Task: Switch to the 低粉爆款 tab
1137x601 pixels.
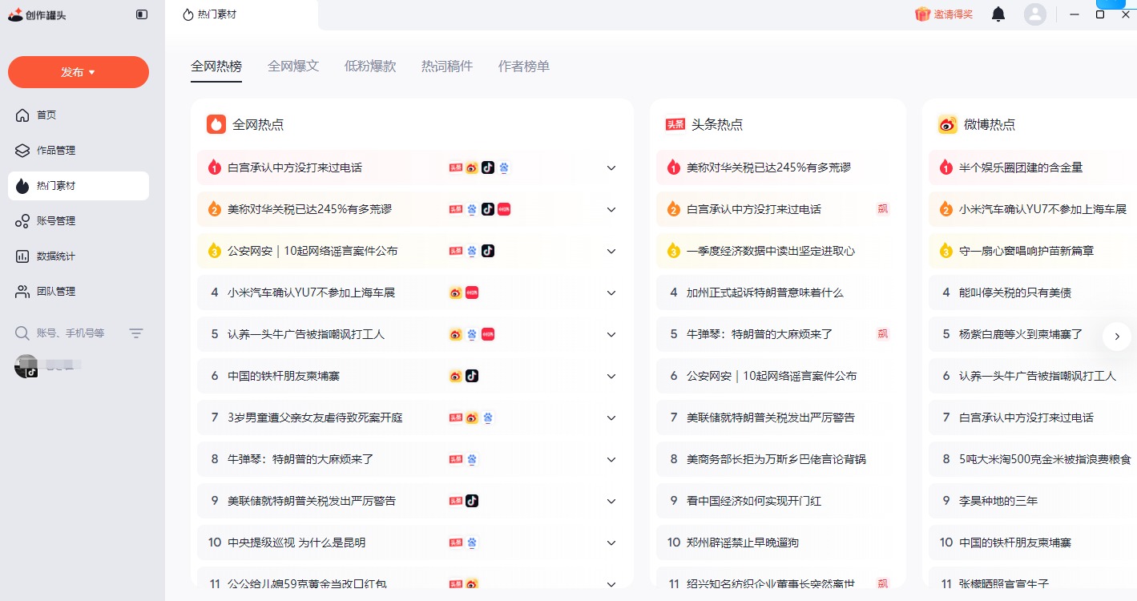Action: (x=370, y=67)
